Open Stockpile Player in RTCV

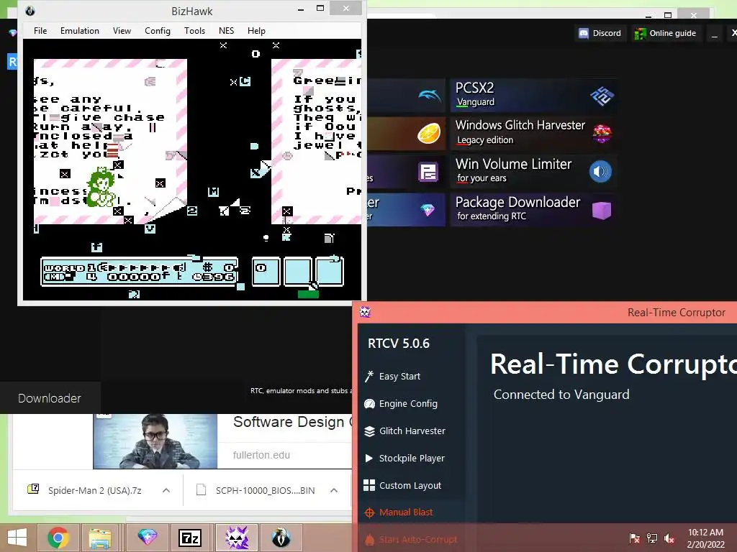412,458
